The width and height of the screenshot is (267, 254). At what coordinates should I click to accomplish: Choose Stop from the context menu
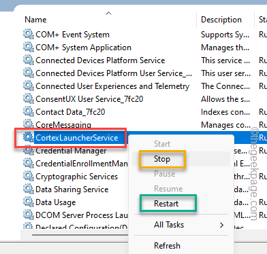coord(162,159)
